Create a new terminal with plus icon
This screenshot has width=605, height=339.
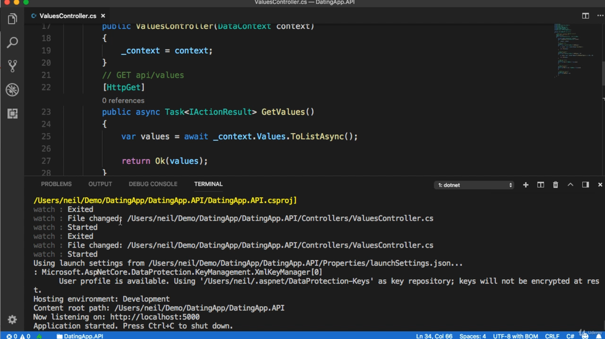coord(526,185)
